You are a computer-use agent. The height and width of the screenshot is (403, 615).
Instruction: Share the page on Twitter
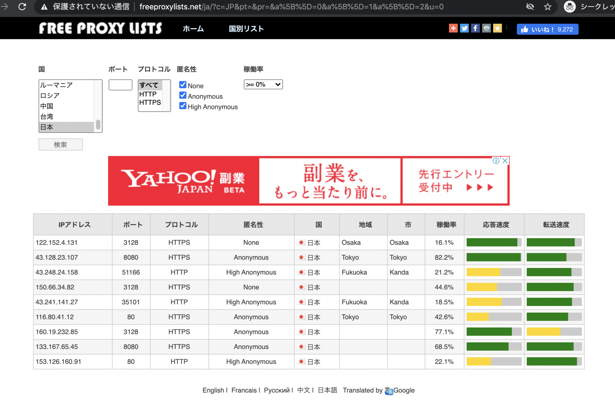[464, 28]
